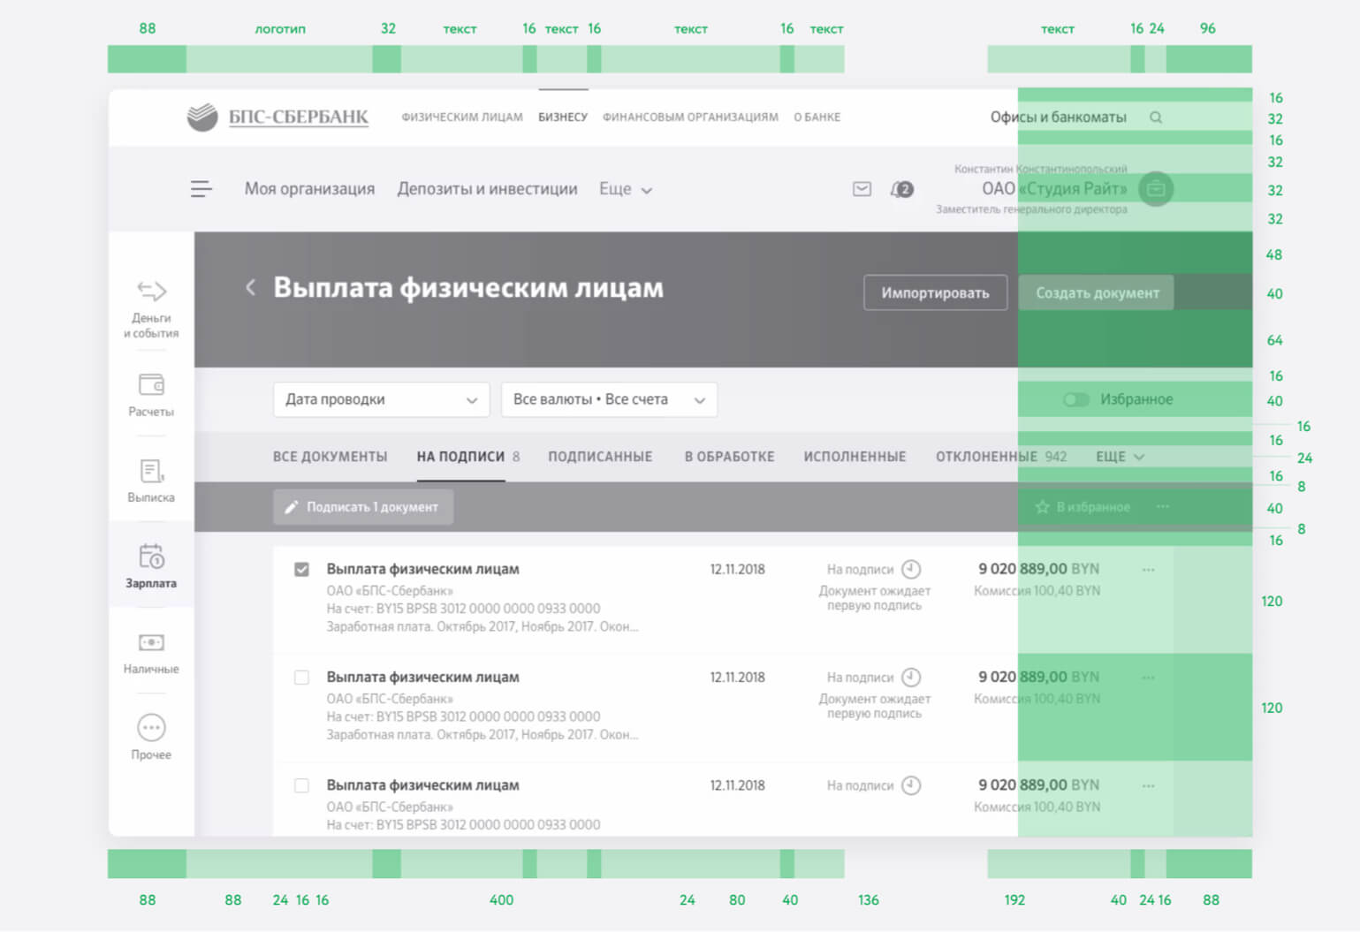
Task: Open the three-dot menu of first document row
Action: click(x=1148, y=570)
